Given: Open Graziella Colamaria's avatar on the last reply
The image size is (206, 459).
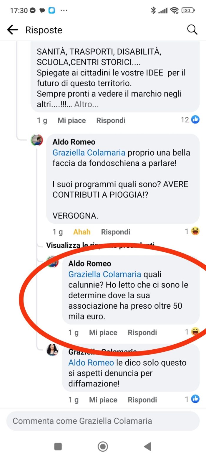Looking at the screenshot, I should [52, 350].
